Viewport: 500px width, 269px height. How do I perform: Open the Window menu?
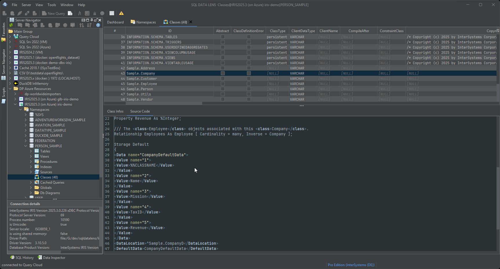coord(67,5)
